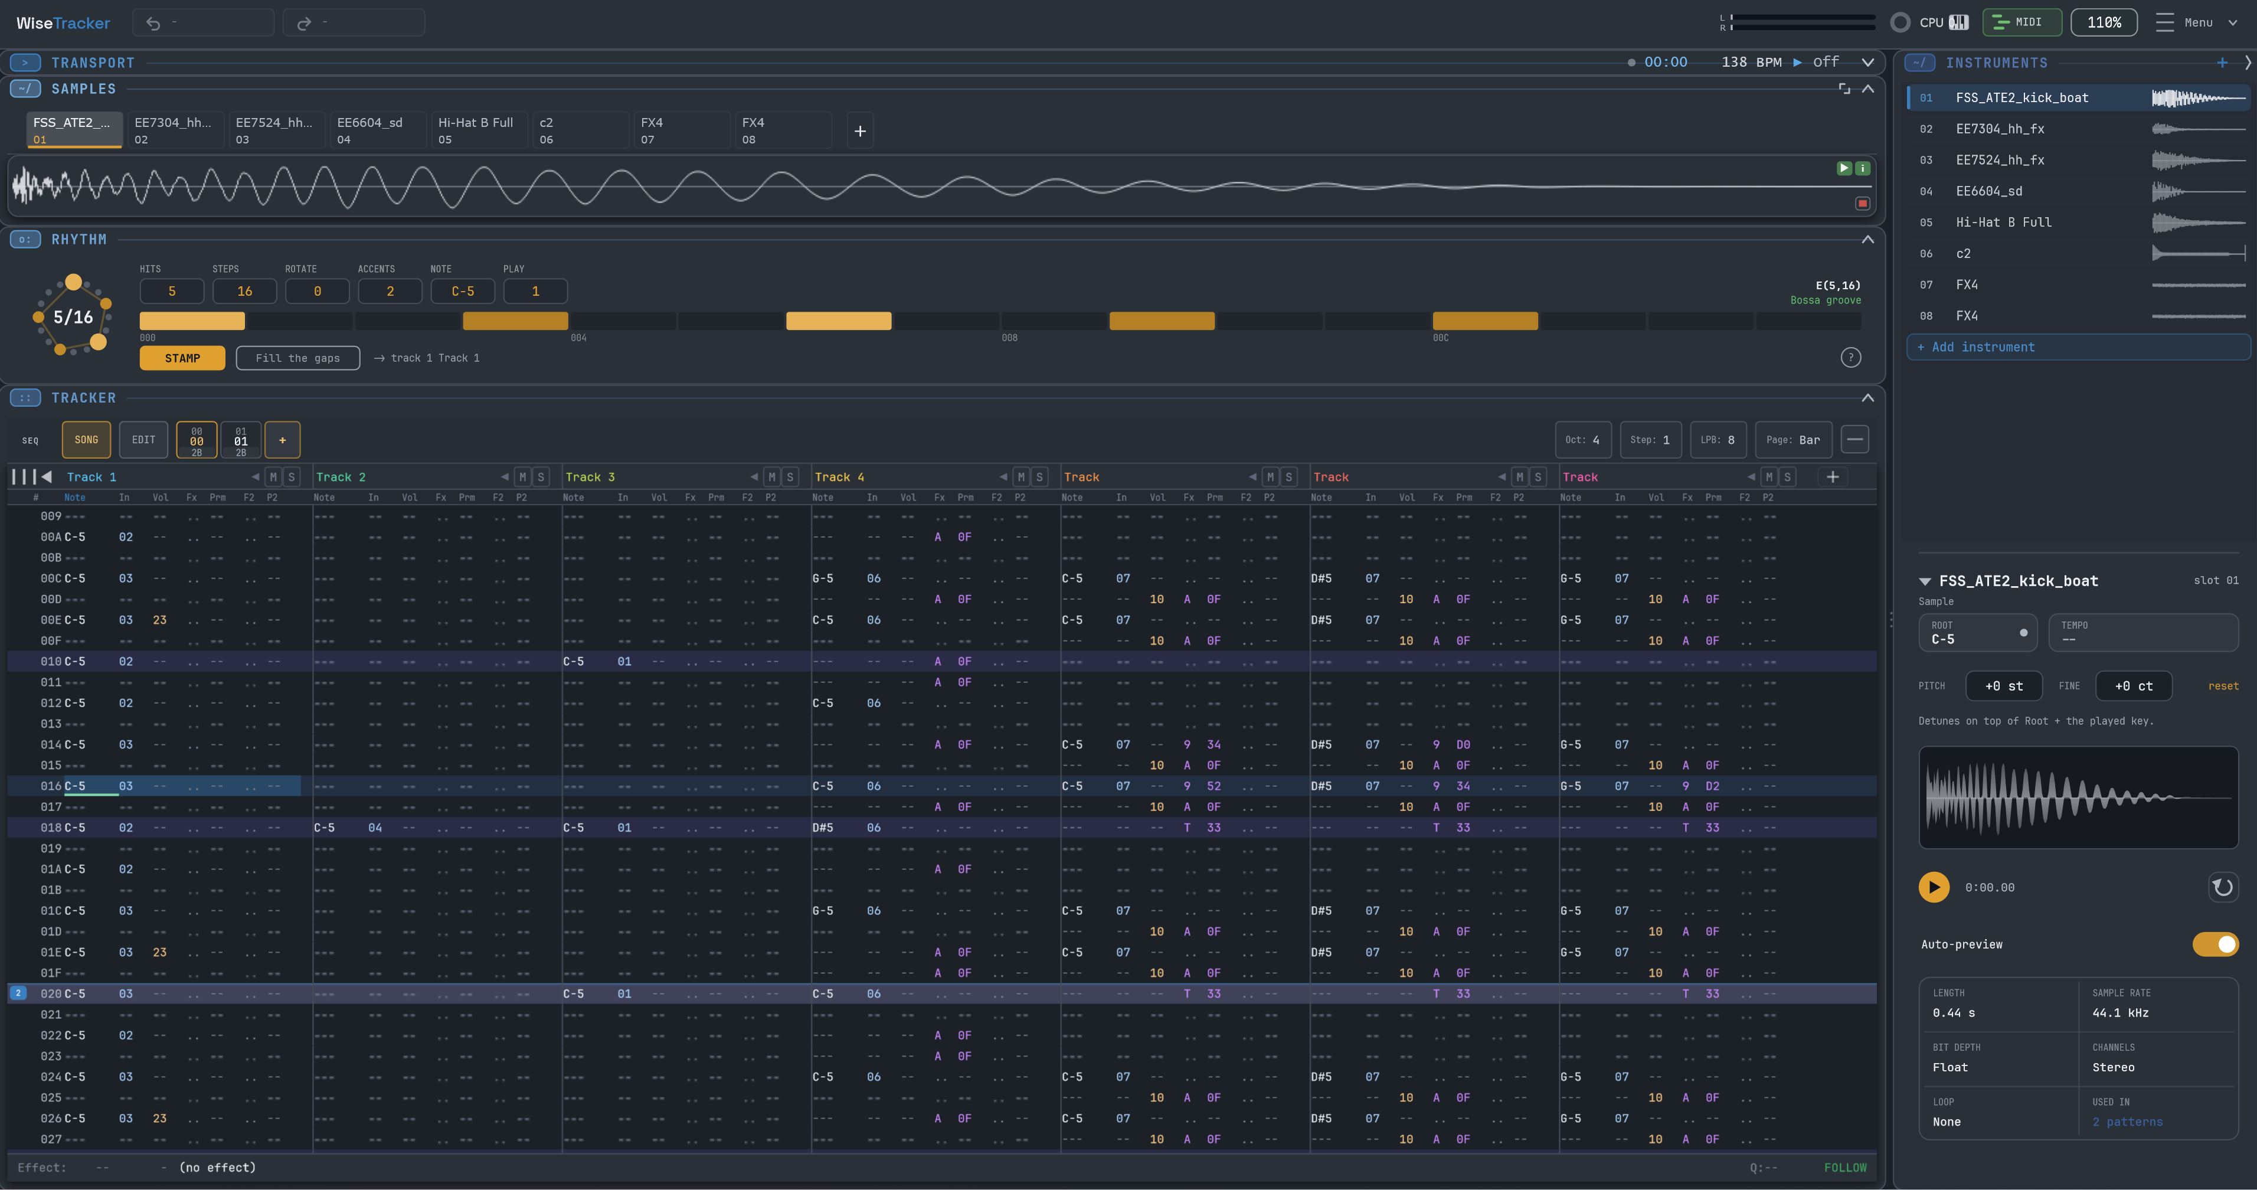The width and height of the screenshot is (2257, 1190).
Task: Add a new pattern to sequence
Action: tap(282, 440)
